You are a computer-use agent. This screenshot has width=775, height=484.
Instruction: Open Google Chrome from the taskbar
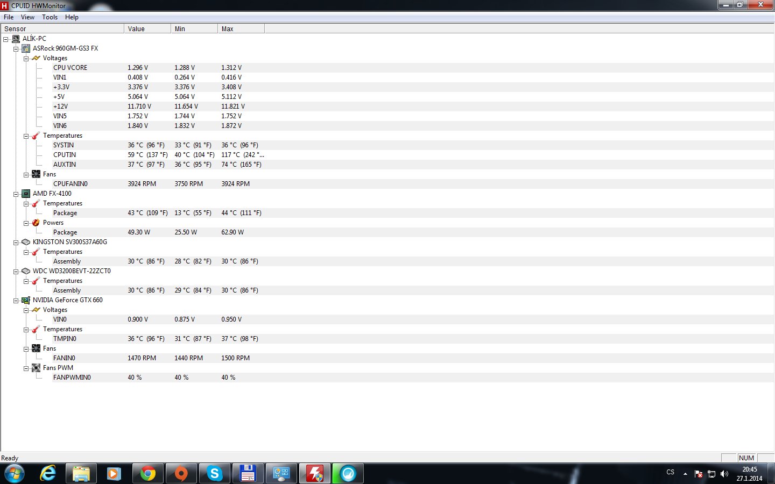tap(148, 474)
